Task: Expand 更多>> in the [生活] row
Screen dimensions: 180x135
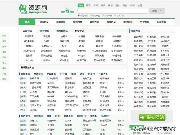Action: (121, 121)
